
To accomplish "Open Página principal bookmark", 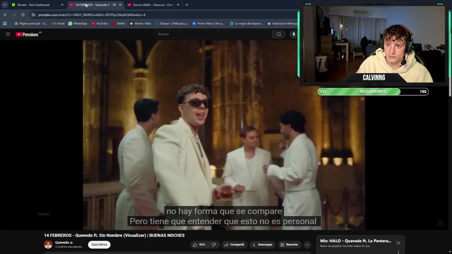I will point(30,24).
